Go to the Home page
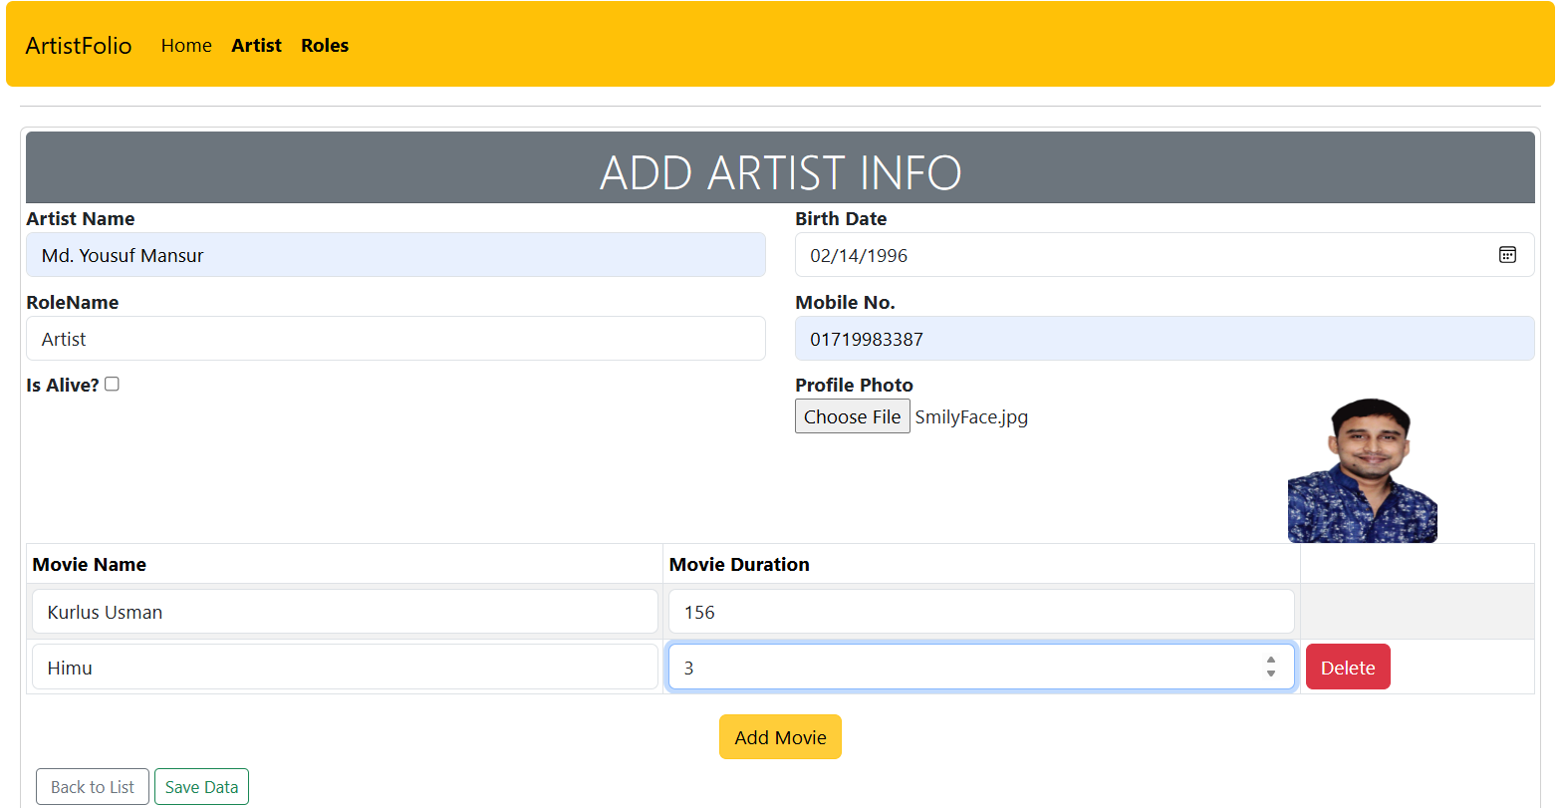 [186, 45]
